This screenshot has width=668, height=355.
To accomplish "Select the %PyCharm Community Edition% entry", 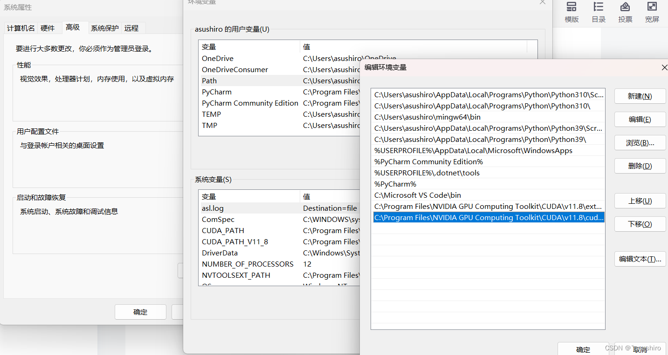I will [488, 162].
